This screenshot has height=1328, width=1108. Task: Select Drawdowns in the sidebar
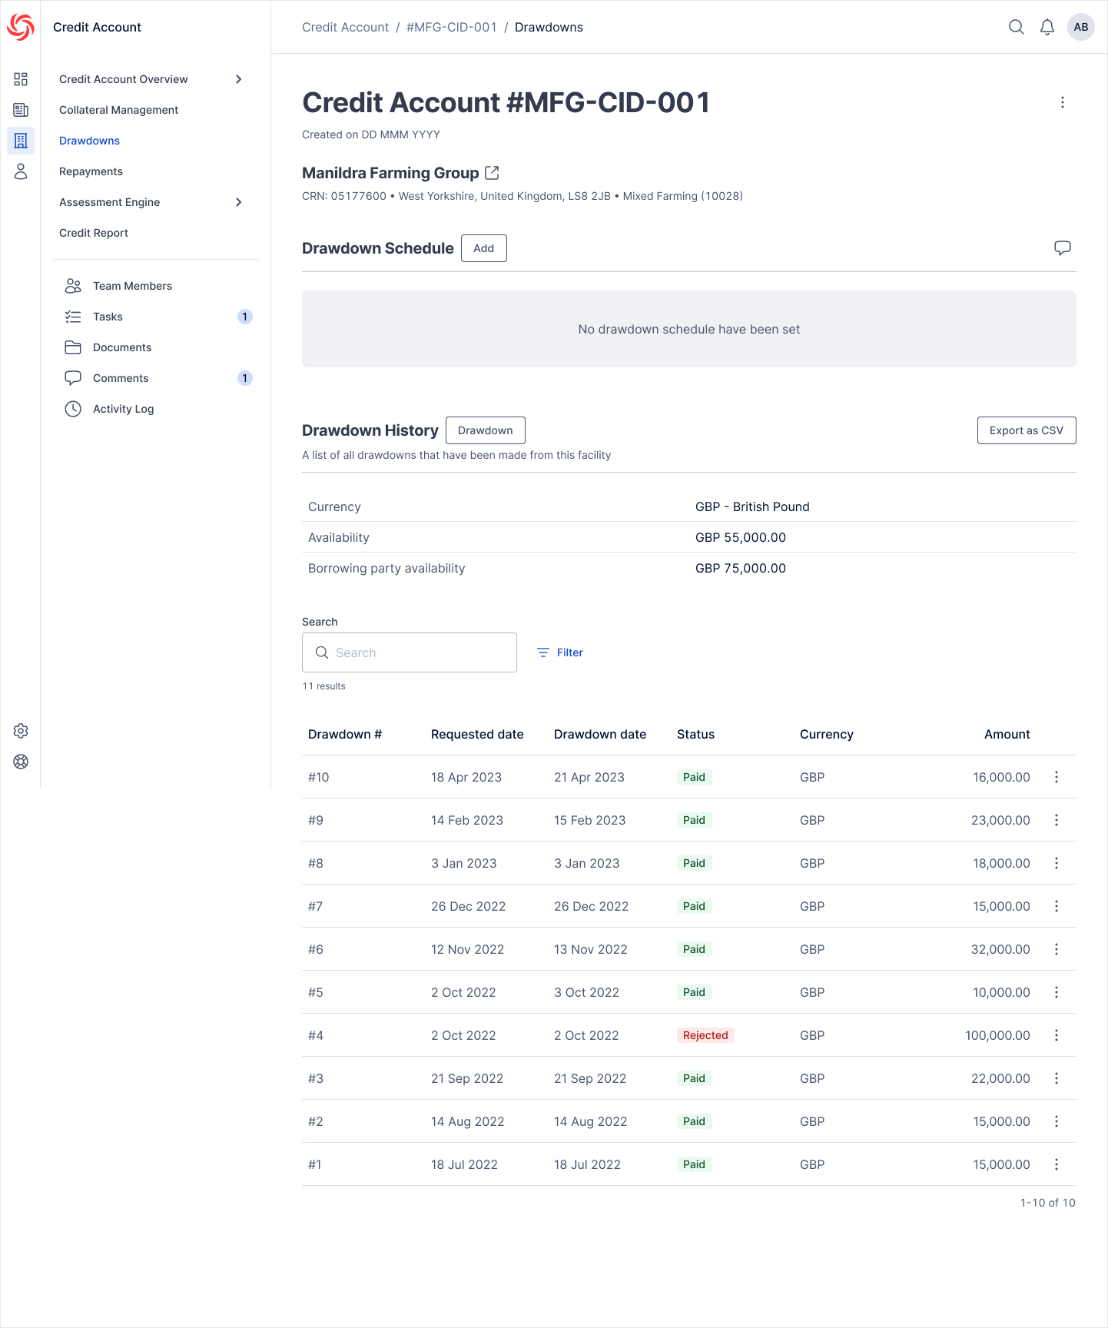tap(89, 141)
